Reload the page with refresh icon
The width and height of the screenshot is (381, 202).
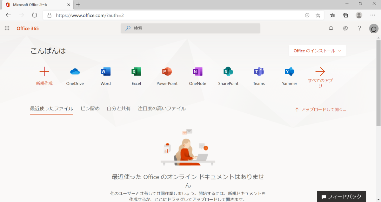tap(34, 15)
